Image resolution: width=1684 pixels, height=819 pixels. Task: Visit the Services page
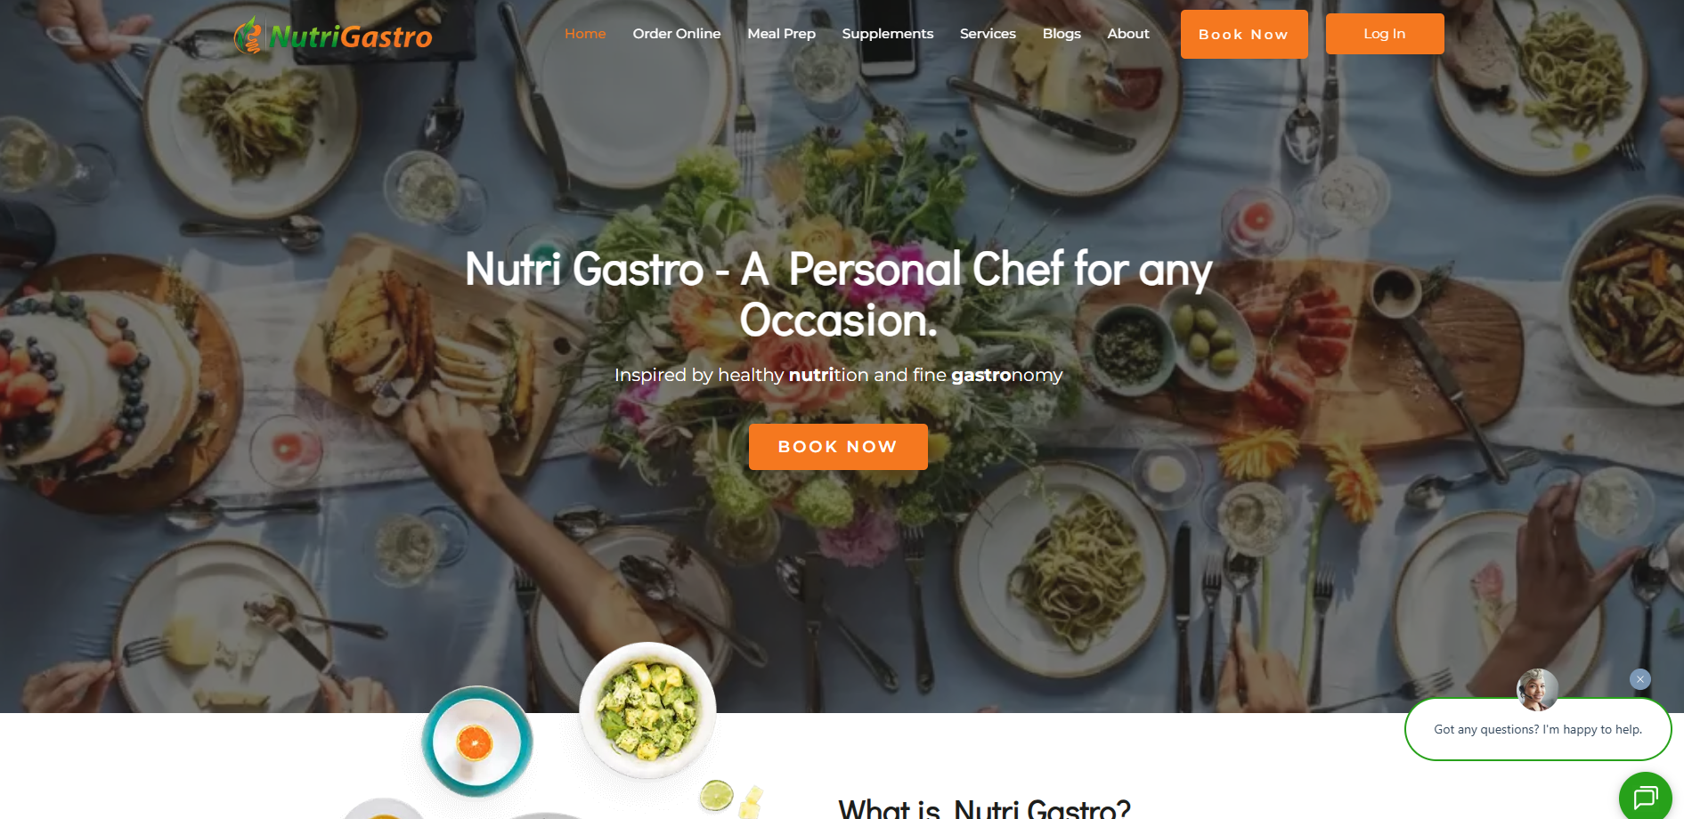pyautogui.click(x=988, y=34)
